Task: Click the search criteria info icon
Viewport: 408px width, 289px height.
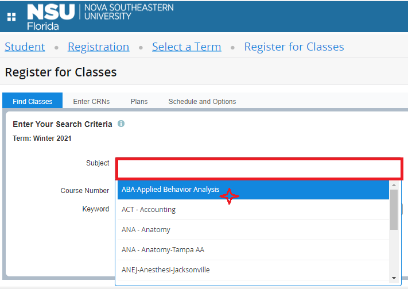Action: pos(121,124)
